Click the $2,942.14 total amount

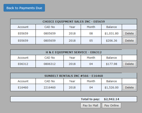(111, 99)
